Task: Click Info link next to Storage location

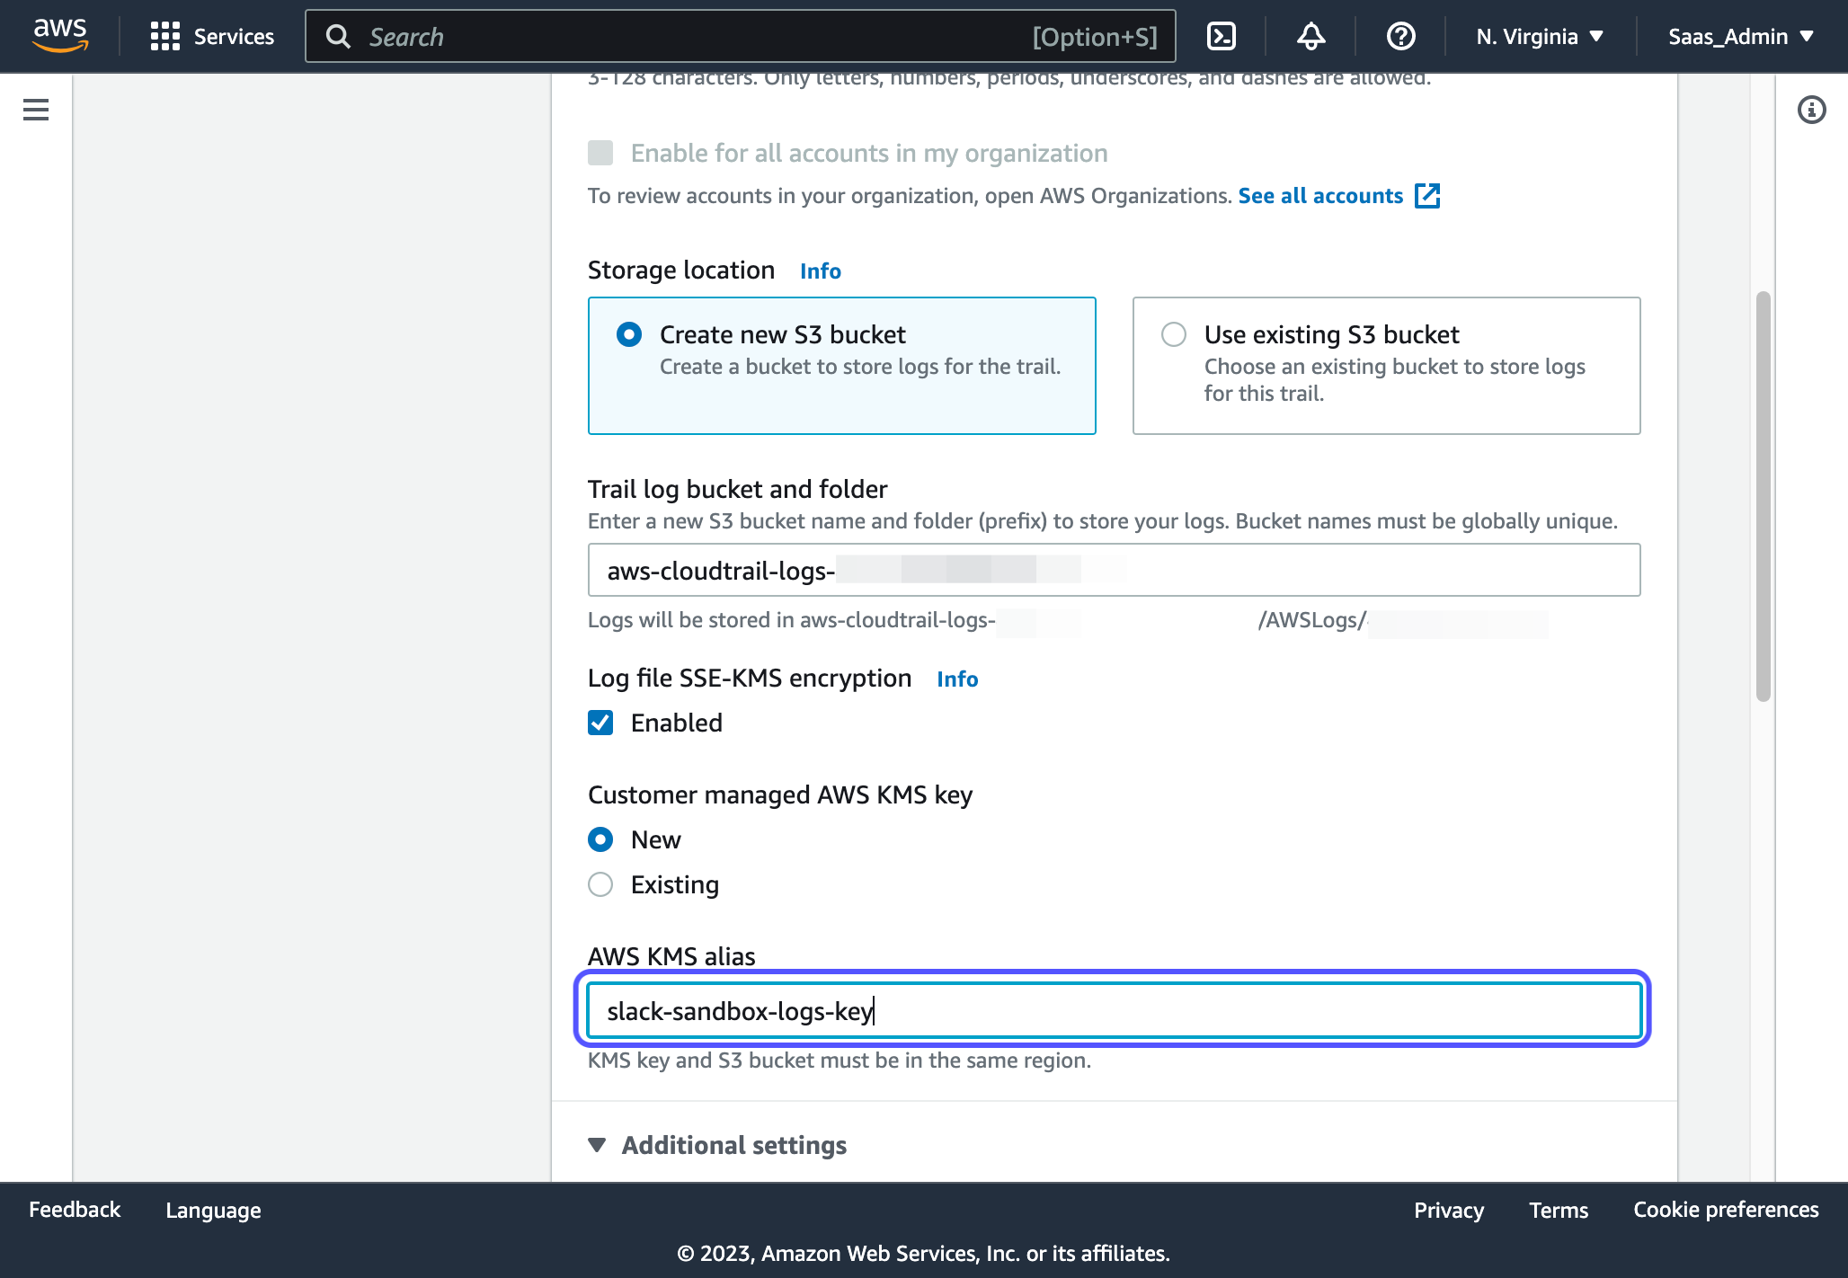Action: pyautogui.click(x=820, y=271)
